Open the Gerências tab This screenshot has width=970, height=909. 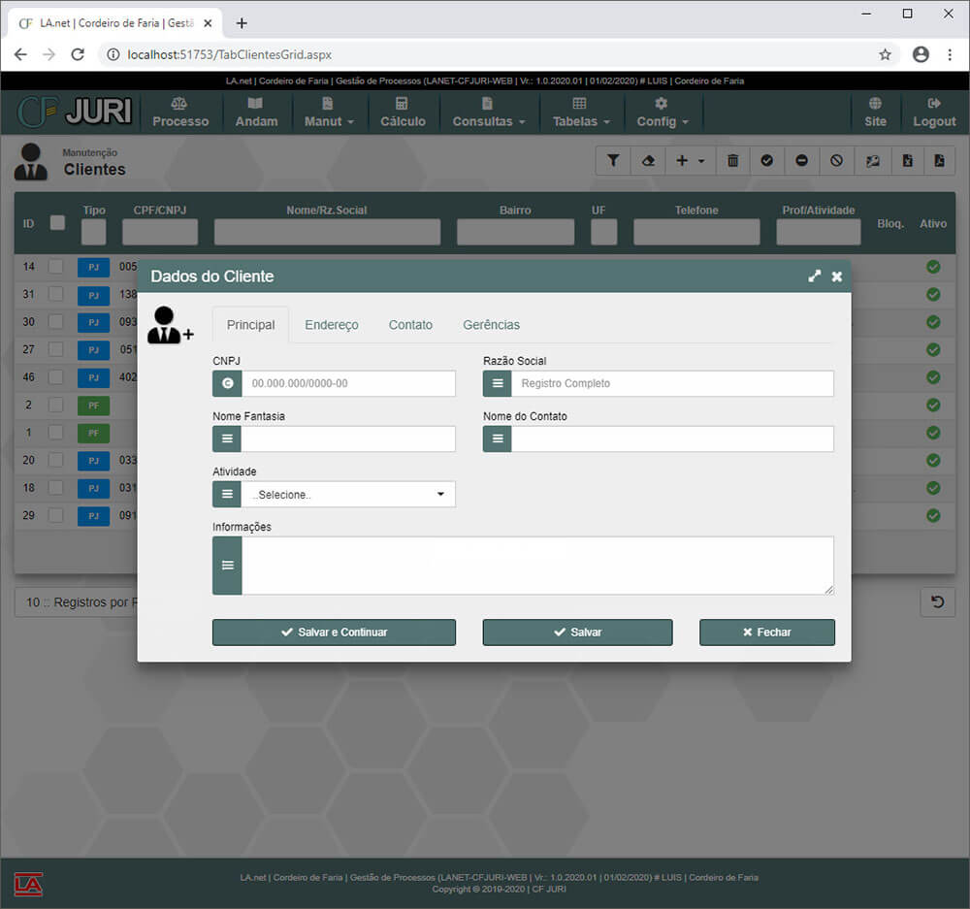pos(491,325)
